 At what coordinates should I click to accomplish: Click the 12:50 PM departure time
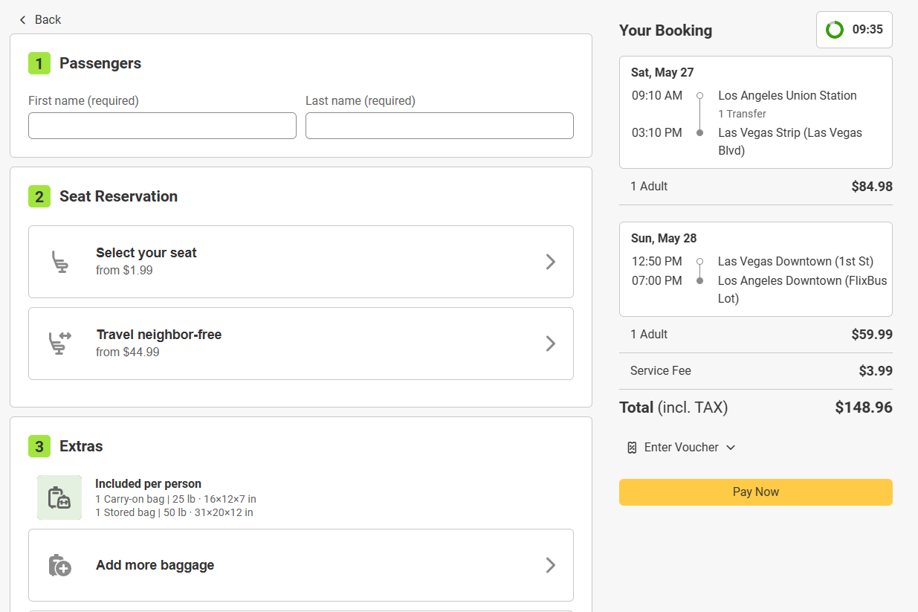[x=657, y=262]
